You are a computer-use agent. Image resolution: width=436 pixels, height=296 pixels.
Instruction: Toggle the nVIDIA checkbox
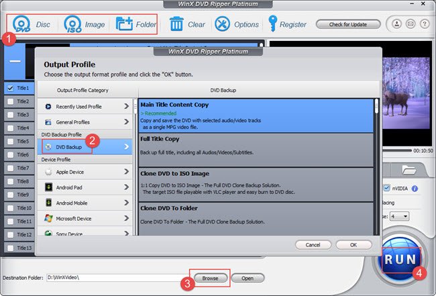(x=387, y=189)
